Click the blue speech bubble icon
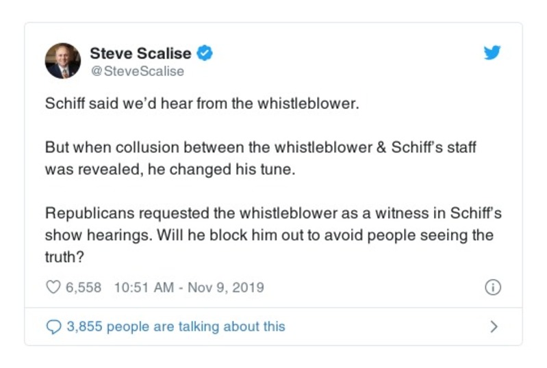Image resolution: width=547 pixels, height=368 pixels. click(53, 326)
